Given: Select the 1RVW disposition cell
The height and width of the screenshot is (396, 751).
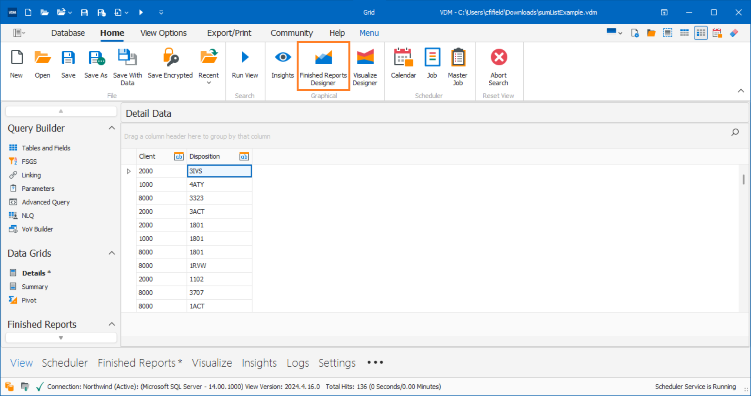Looking at the screenshot, I should point(219,266).
